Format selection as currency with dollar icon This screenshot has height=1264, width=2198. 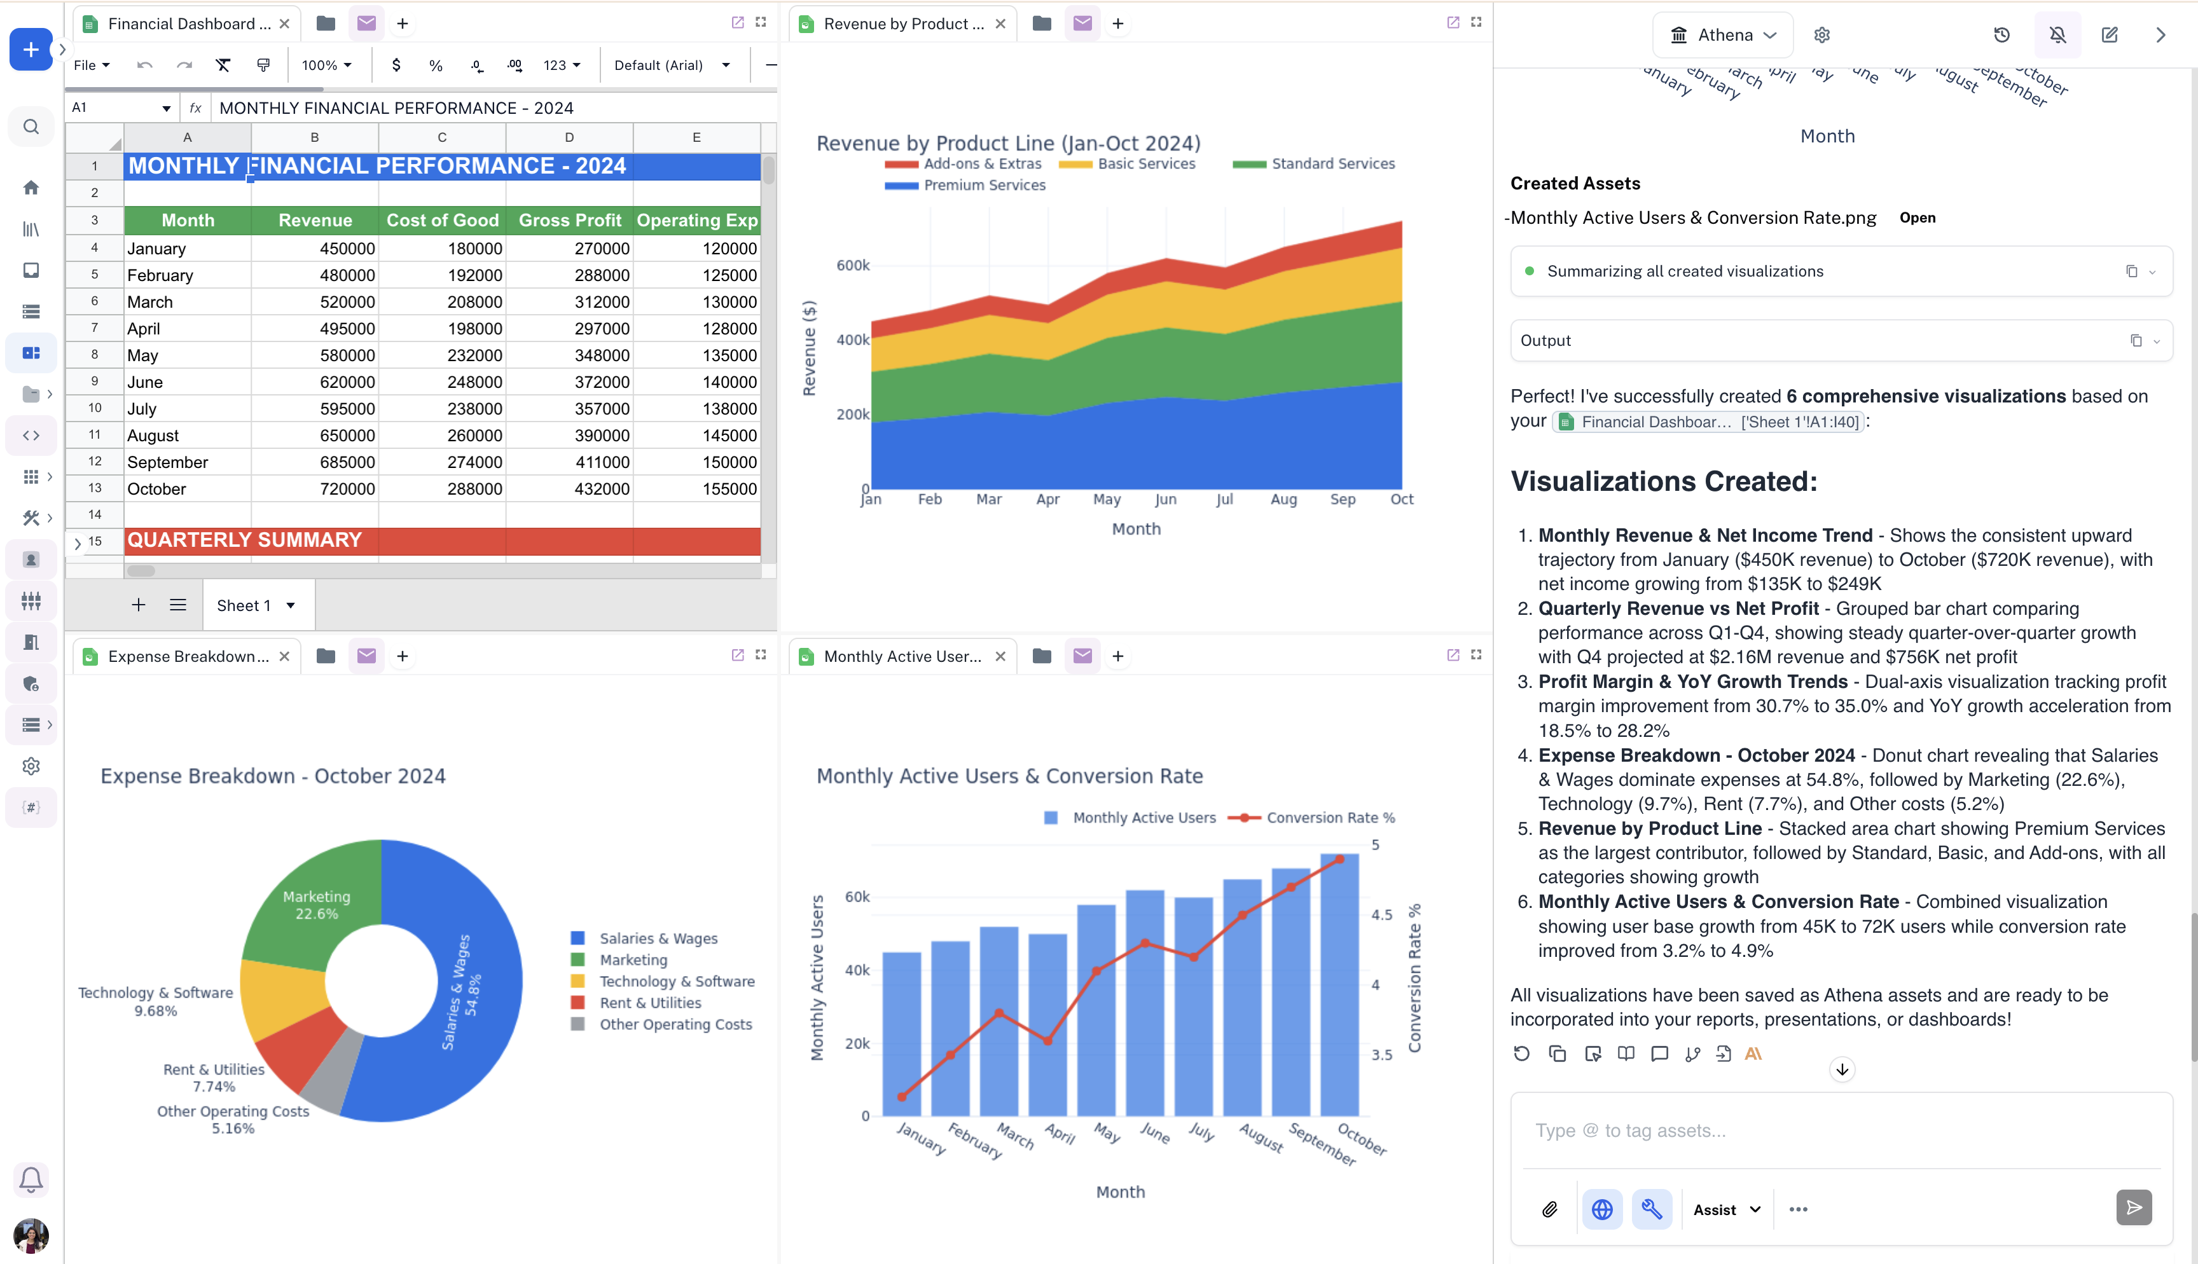[x=396, y=65]
